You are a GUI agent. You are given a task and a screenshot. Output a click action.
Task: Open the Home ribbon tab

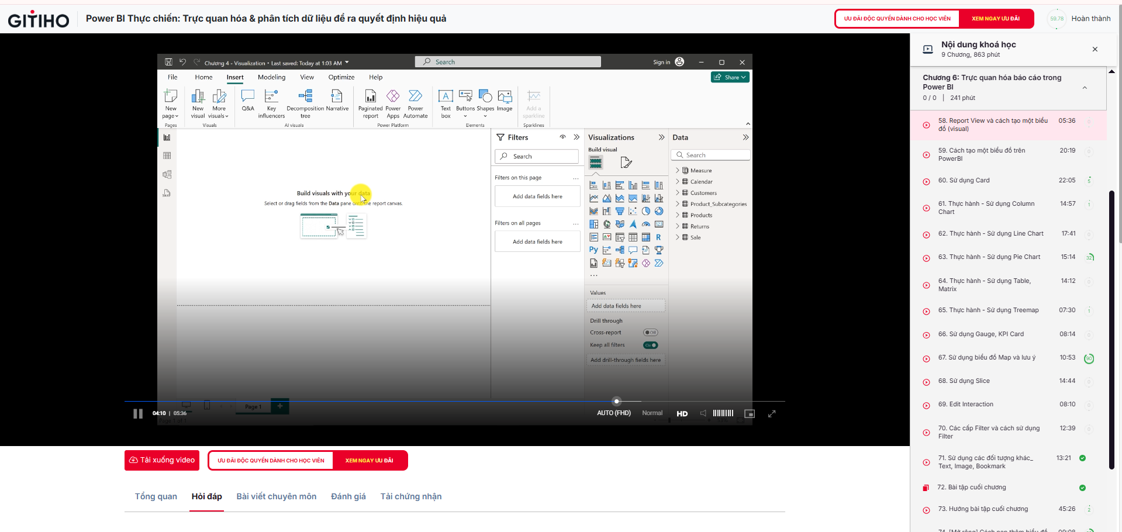pyautogui.click(x=204, y=77)
